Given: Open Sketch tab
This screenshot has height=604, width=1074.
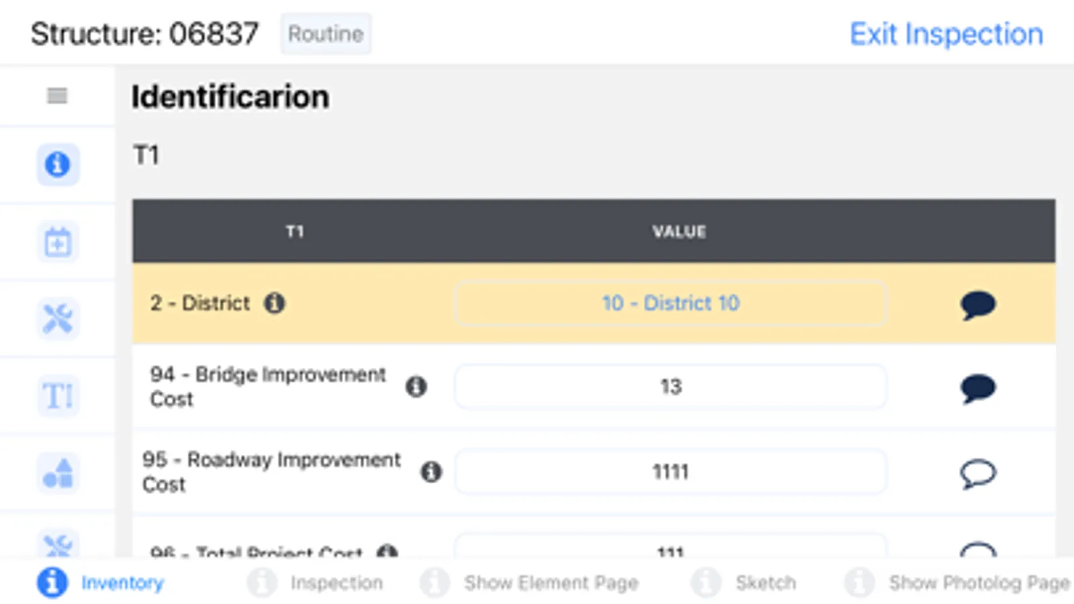Looking at the screenshot, I should [744, 583].
